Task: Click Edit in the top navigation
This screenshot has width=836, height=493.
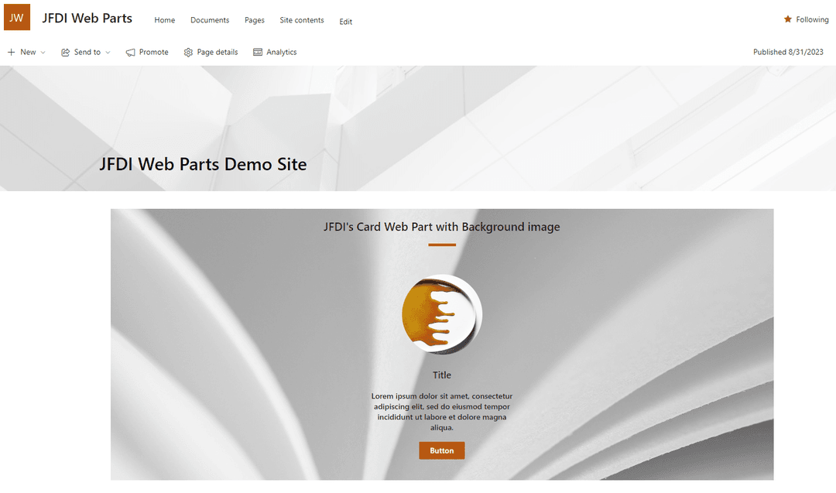Action: tap(345, 22)
